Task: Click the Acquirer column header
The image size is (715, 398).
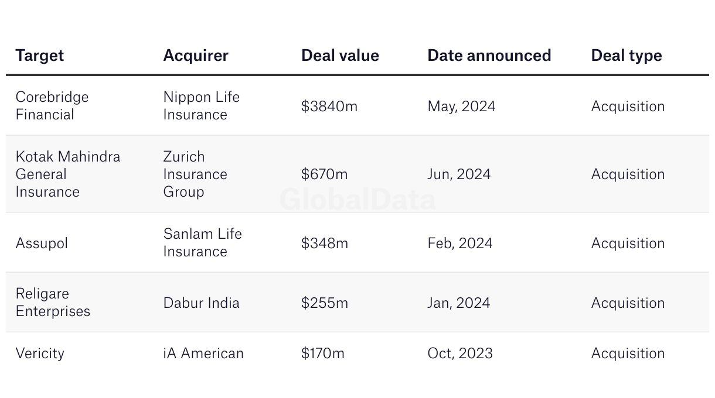Action: coord(196,56)
